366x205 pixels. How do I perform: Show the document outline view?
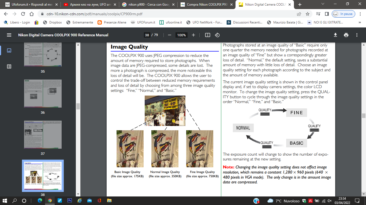[9, 66]
